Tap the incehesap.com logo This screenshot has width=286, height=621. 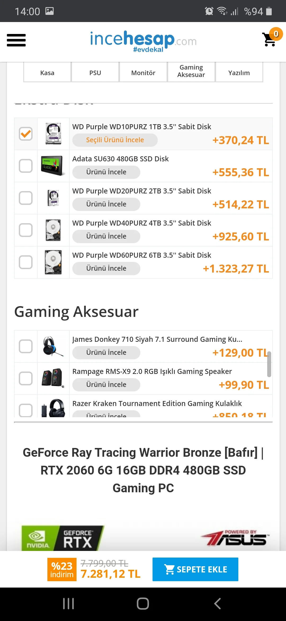point(143,41)
